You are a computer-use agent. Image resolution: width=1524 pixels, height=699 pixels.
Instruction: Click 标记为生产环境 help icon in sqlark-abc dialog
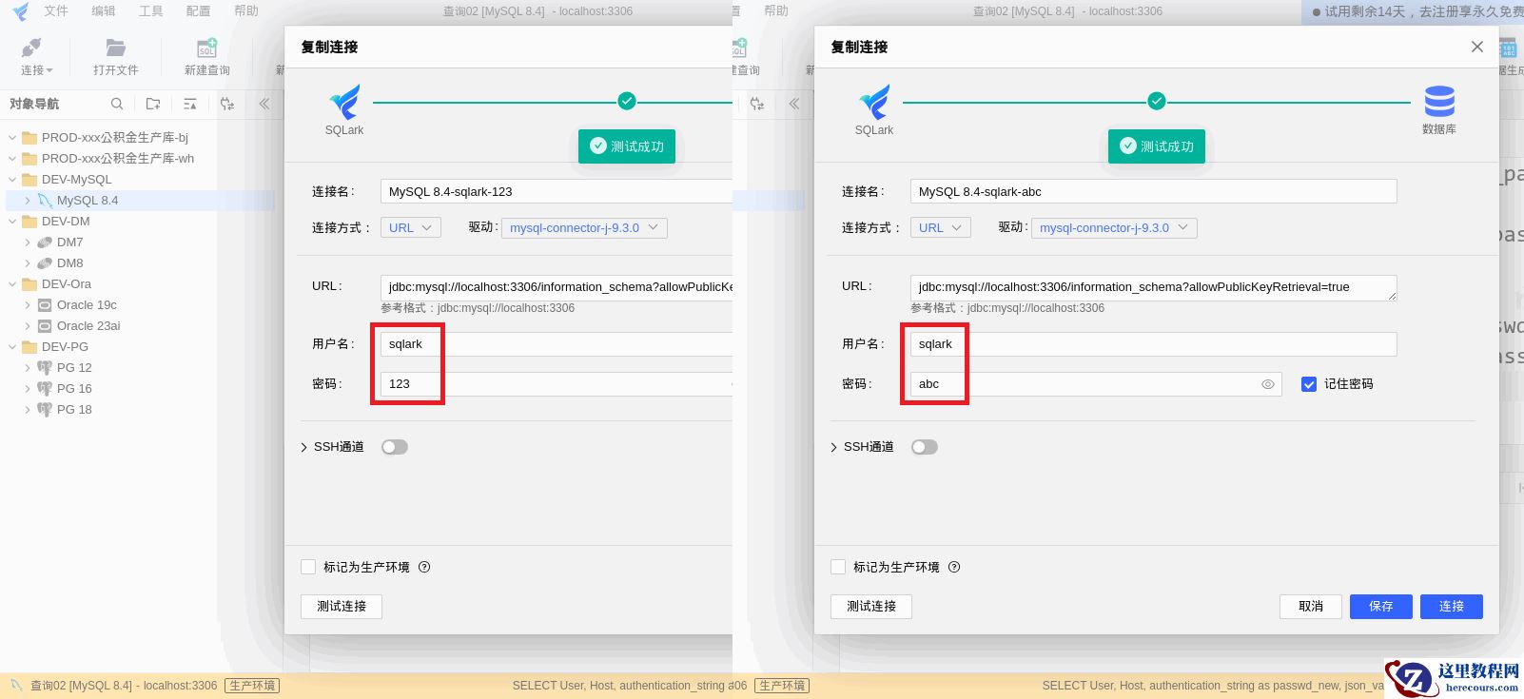pos(954,567)
